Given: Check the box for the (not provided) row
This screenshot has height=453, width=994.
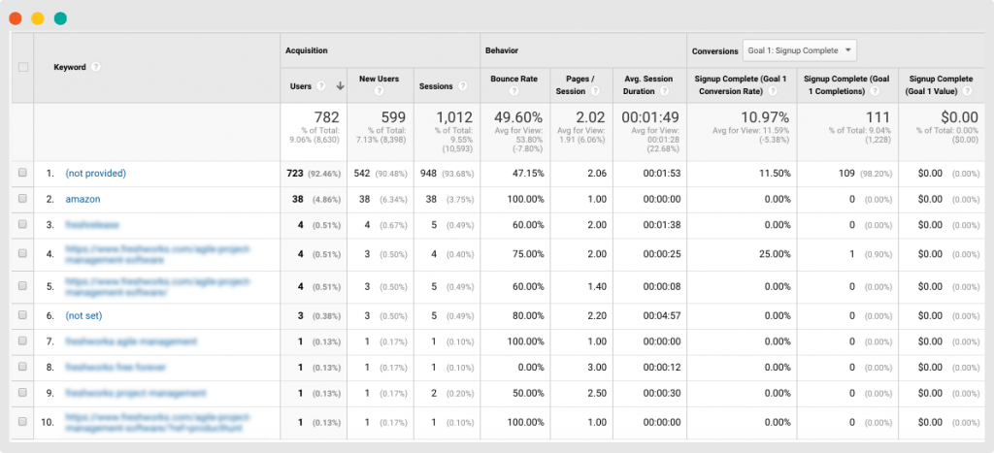Looking at the screenshot, I should (x=23, y=173).
